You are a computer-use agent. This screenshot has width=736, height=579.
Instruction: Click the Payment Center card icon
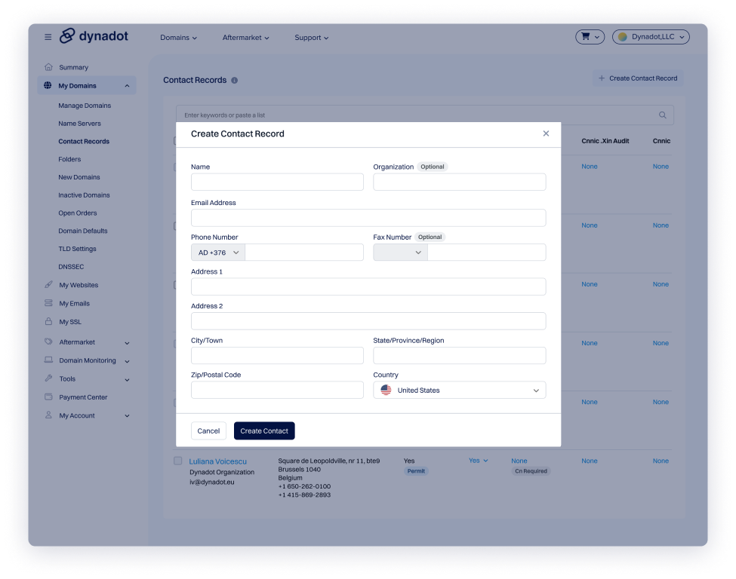coord(48,397)
